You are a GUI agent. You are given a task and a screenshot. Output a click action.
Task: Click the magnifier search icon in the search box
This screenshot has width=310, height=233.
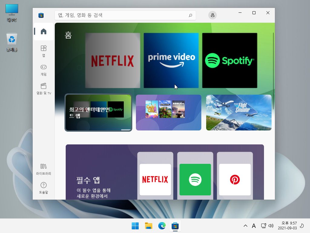pyautogui.click(x=190, y=15)
